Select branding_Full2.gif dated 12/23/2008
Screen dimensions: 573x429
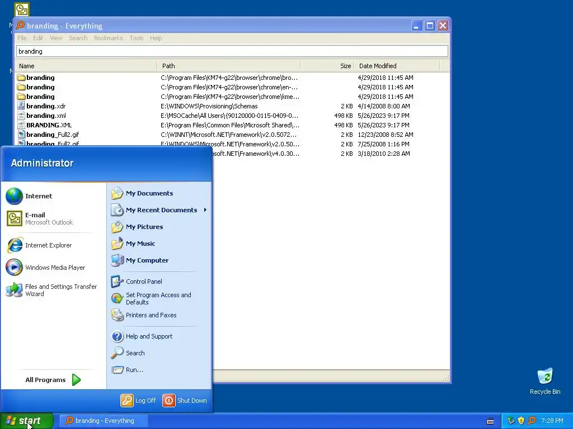click(x=232, y=135)
